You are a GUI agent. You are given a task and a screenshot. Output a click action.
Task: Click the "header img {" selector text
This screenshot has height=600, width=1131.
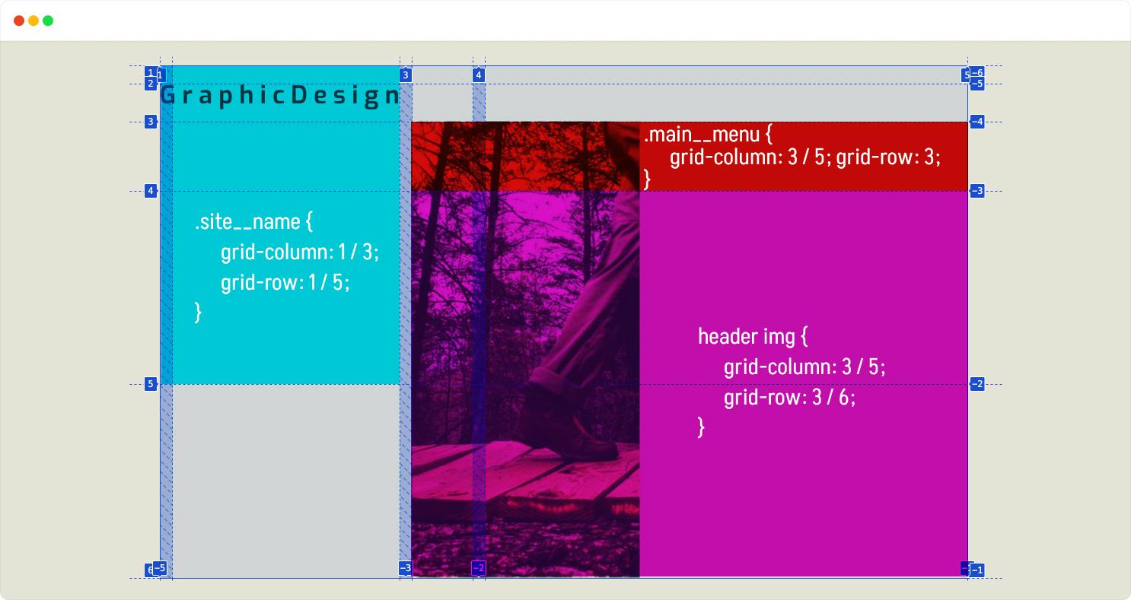click(753, 336)
